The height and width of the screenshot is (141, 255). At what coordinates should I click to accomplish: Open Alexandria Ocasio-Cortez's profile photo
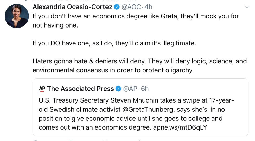[x=17, y=16]
